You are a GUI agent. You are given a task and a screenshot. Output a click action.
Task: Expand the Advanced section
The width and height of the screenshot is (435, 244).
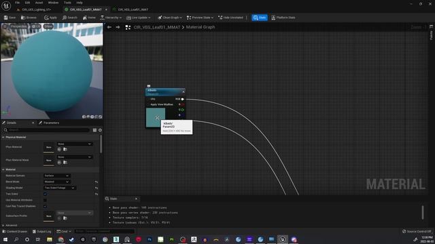pos(3,225)
